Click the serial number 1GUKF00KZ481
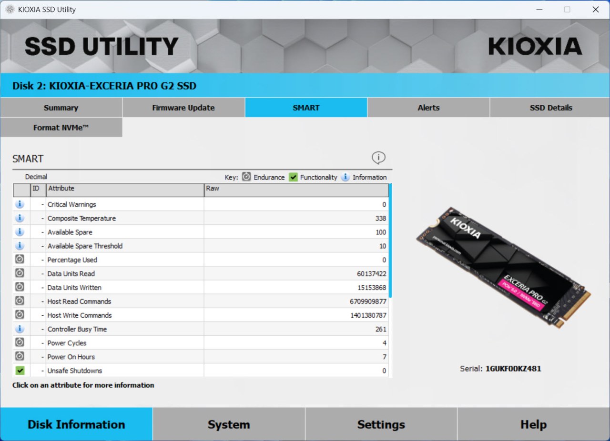This screenshot has width=610, height=441. tap(513, 369)
